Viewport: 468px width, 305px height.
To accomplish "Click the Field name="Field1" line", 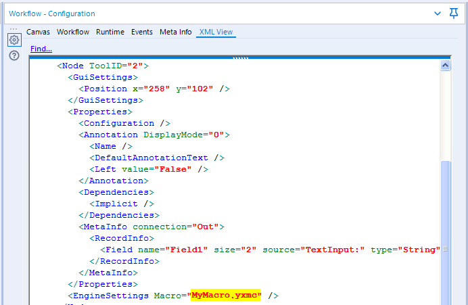I will pyautogui.click(x=270, y=250).
